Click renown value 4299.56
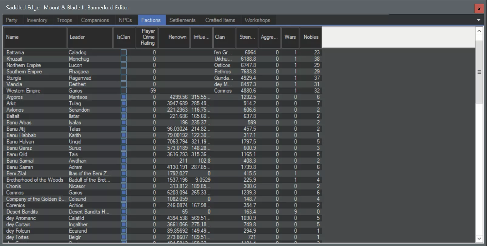The width and height of the screenshot is (487, 246). tap(178, 97)
